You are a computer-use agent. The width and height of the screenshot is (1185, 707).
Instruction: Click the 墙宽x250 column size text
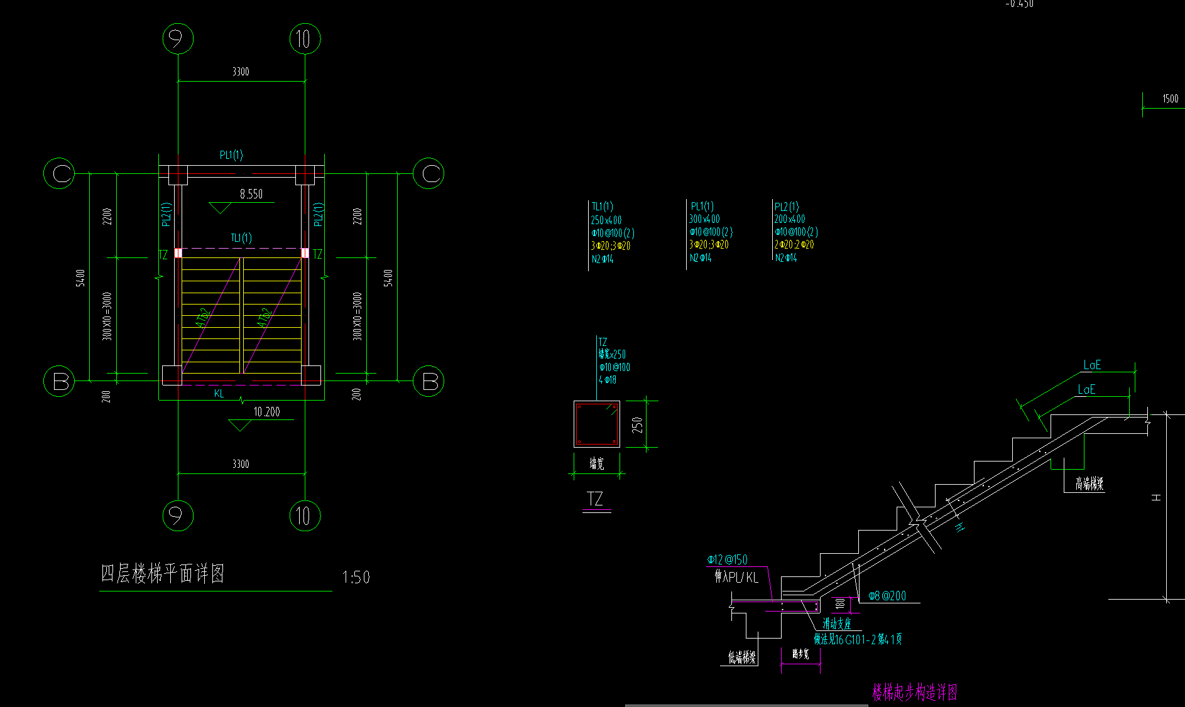tap(612, 355)
